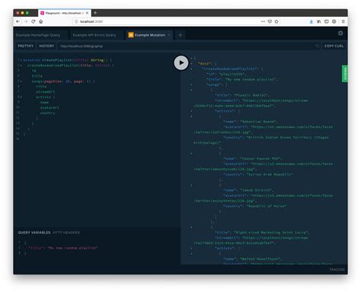The width and height of the screenshot is (361, 292).
Task: Open the browser downloads arrow
Action: click(311, 21)
